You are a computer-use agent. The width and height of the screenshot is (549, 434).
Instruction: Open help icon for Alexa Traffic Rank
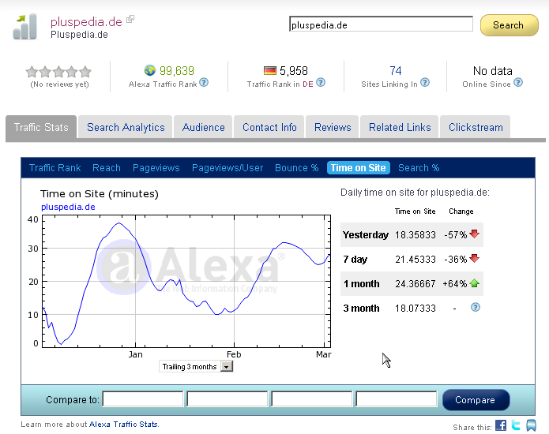point(204,83)
